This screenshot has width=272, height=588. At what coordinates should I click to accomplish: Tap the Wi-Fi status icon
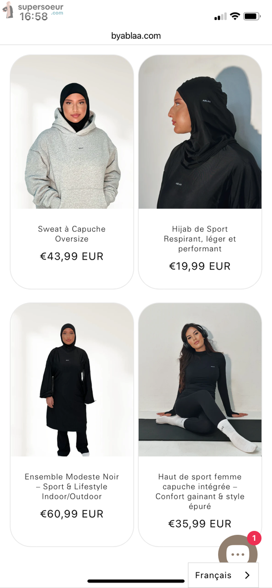coord(235,16)
